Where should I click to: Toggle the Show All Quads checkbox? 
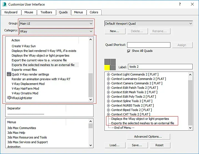click(x=129, y=51)
